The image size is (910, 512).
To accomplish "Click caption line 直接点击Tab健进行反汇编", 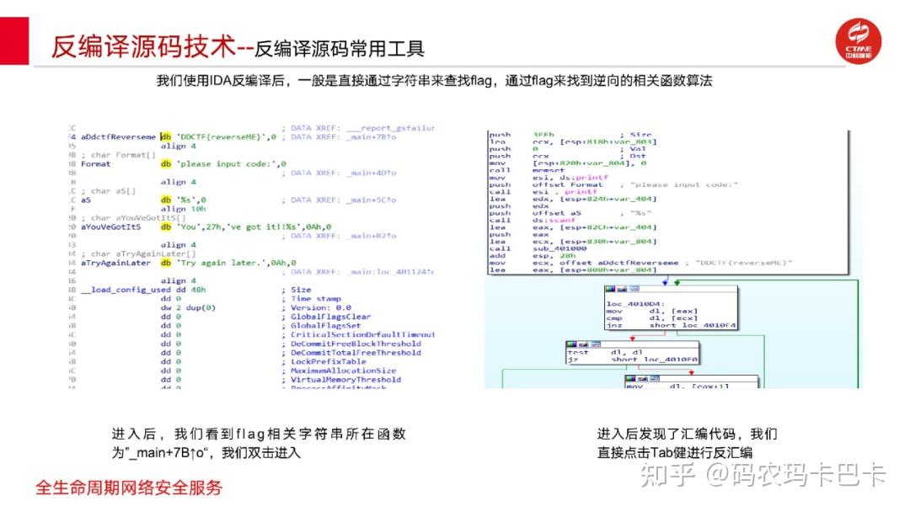I will click(x=674, y=453).
